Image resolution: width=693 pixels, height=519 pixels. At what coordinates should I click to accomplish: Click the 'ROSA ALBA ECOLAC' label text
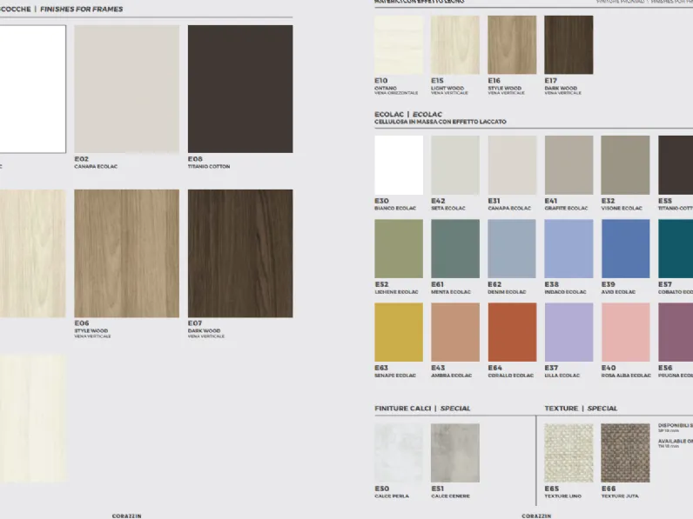[x=626, y=376]
